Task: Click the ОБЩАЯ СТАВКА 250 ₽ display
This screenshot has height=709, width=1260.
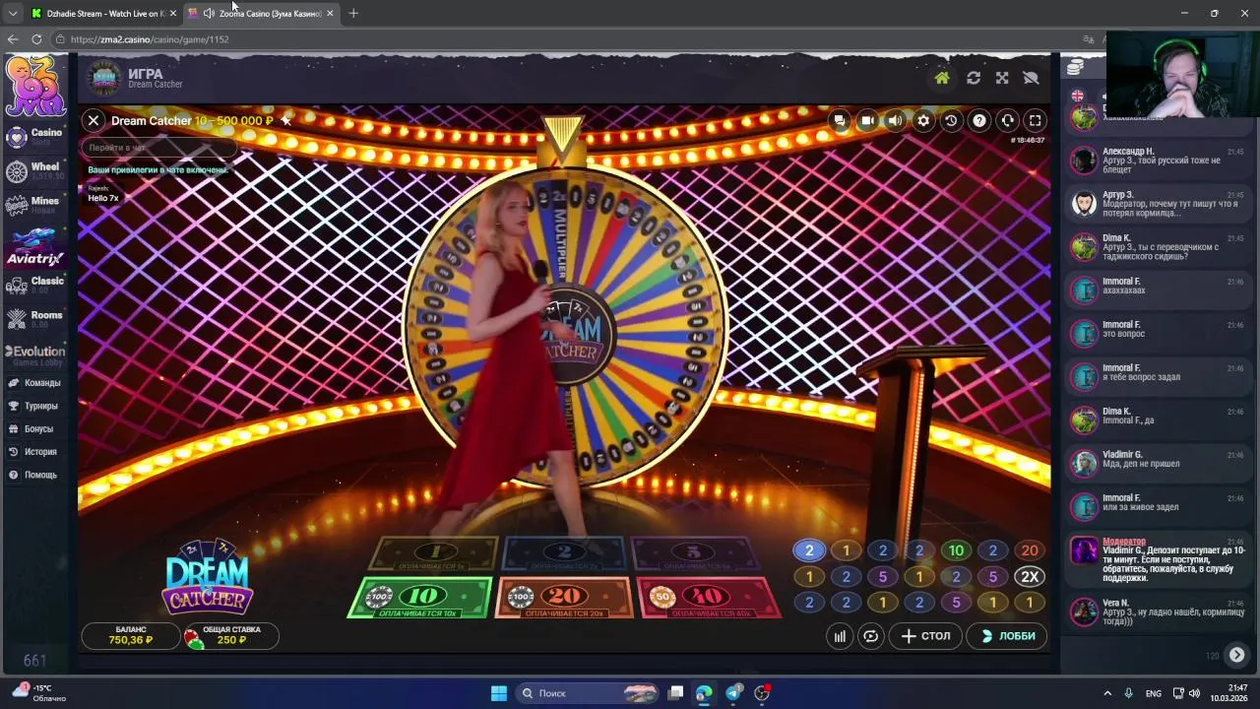Action: tap(231, 635)
